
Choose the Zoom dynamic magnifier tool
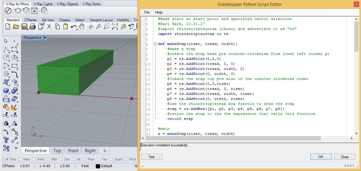point(99,27)
